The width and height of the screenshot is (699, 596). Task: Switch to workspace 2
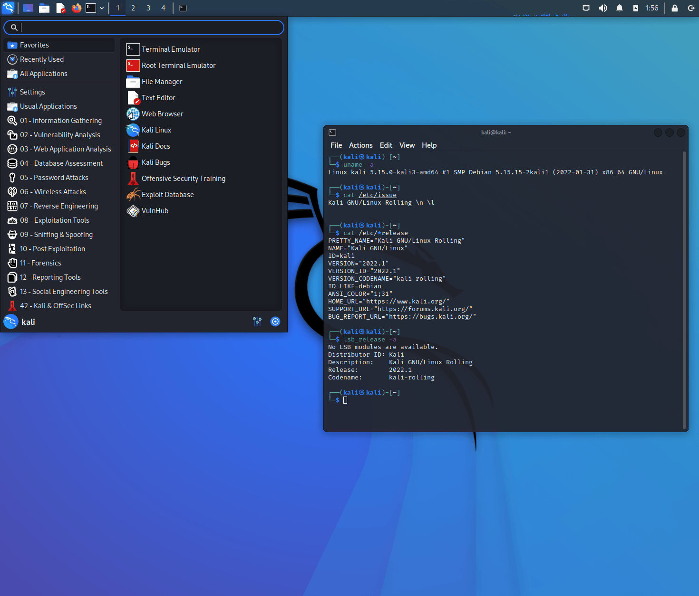coord(133,8)
